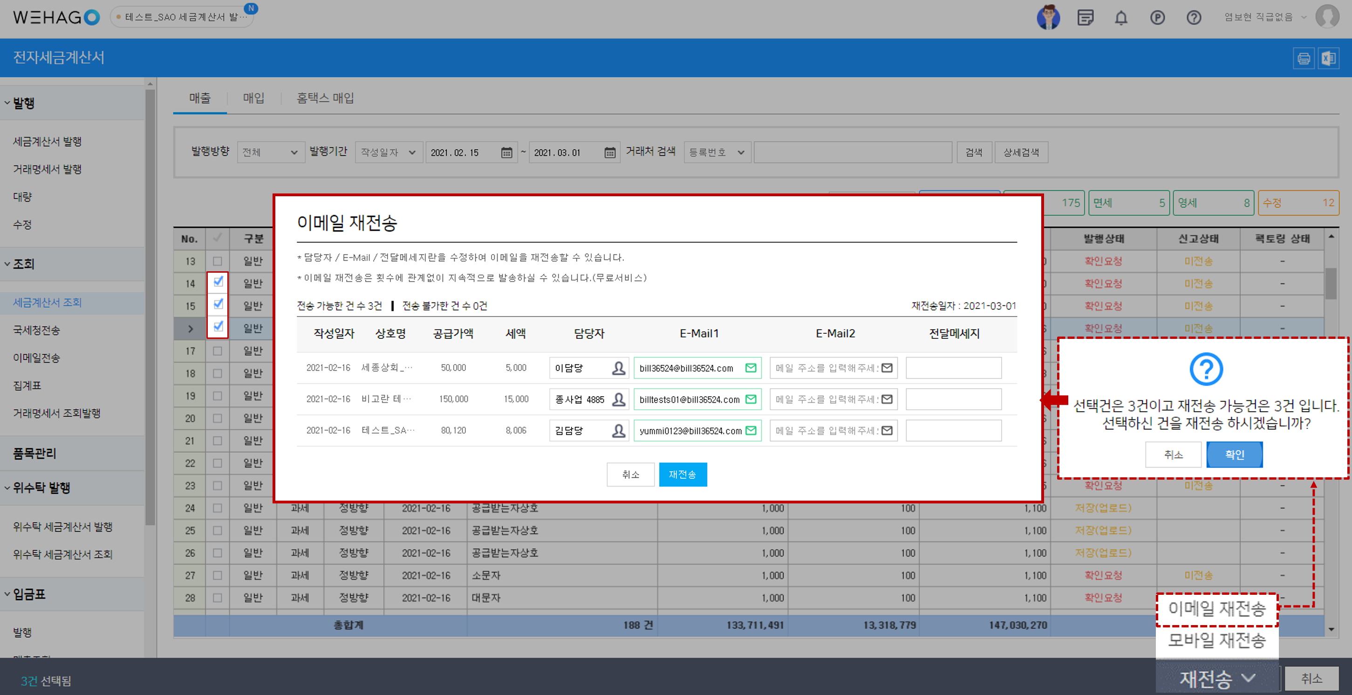Click the Excel export icon
This screenshot has height=695, width=1352.
pos(1328,58)
